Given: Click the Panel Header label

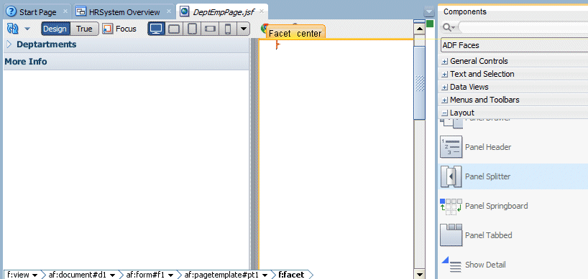Looking at the screenshot, I should coord(488,147).
